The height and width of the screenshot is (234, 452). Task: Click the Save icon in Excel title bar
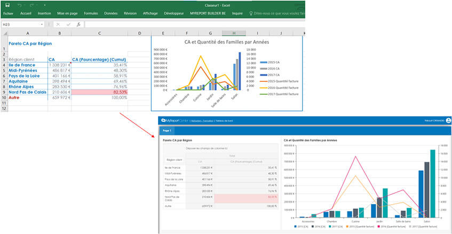[x=8, y=5]
